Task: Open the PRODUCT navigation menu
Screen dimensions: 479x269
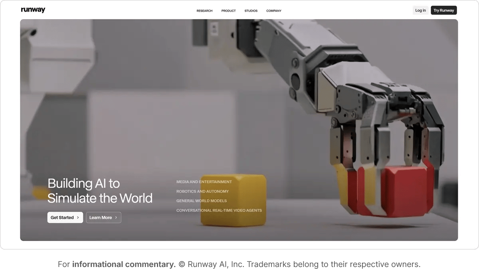Action: pyautogui.click(x=228, y=11)
